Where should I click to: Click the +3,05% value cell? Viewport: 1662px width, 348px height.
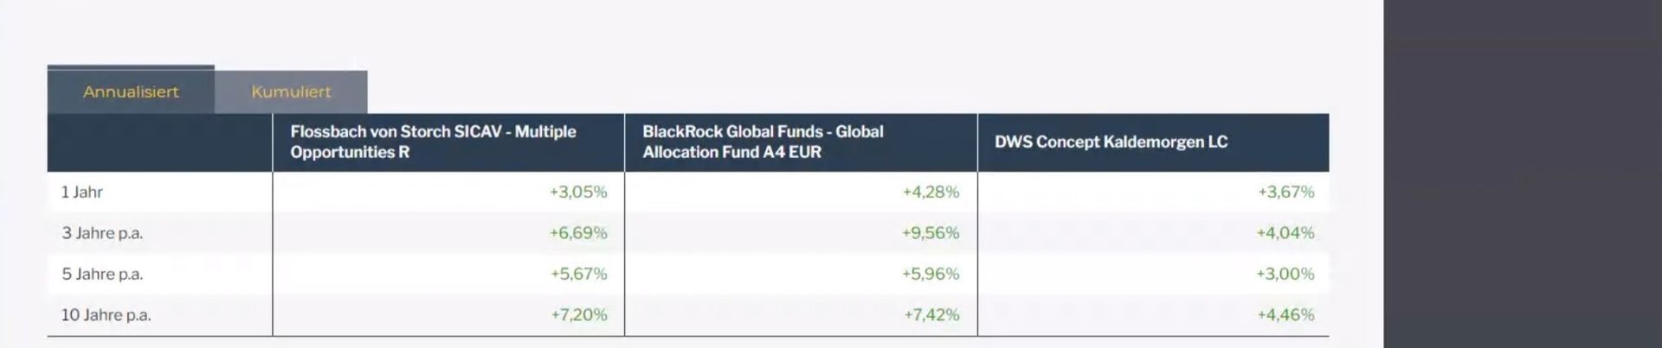[578, 192]
